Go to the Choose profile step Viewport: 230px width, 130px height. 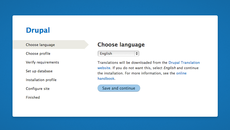click(38, 53)
